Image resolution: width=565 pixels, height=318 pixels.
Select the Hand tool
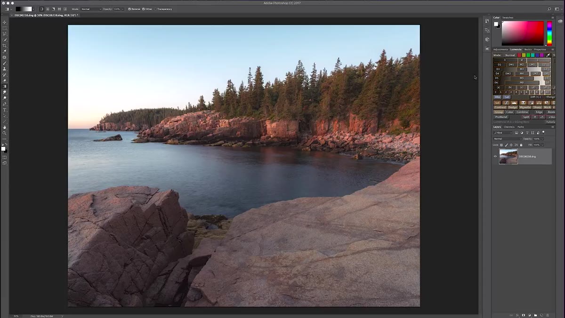5,127
